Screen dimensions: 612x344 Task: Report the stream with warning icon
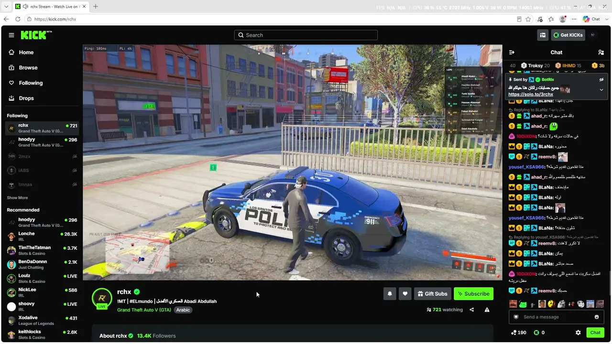487,310
